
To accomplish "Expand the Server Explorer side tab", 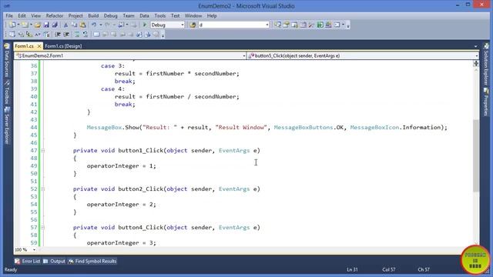I will tap(7, 126).
